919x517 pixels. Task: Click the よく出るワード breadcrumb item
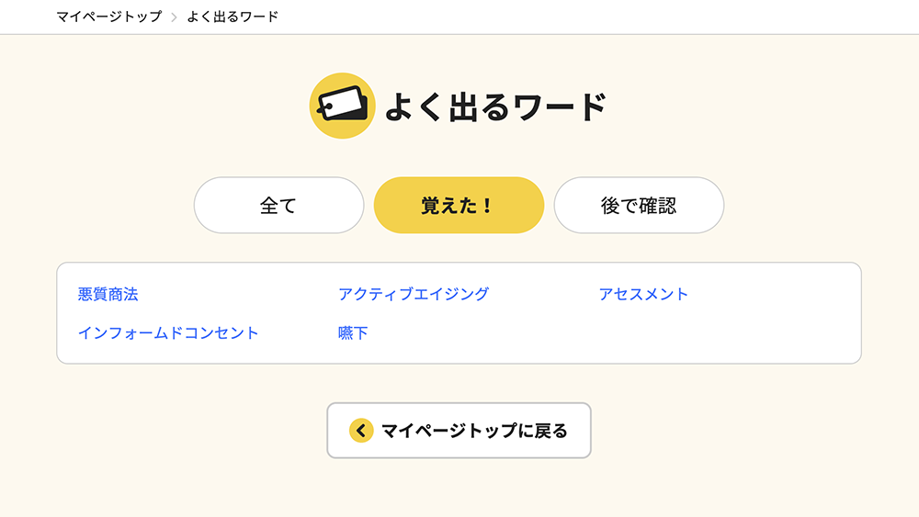click(233, 17)
